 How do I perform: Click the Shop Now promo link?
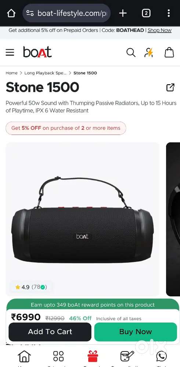(159, 30)
